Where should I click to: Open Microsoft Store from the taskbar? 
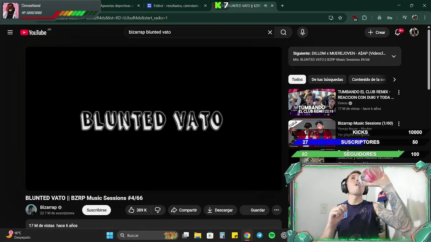[210, 235]
